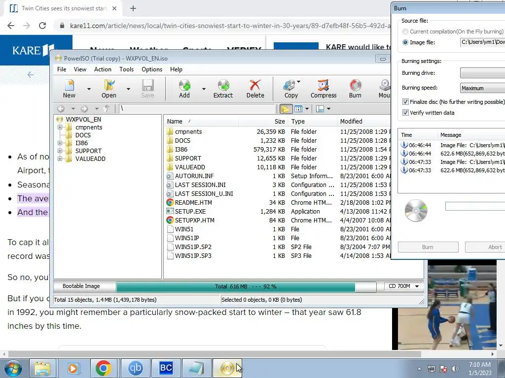505x378 pixels.
Task: Click the Burn button in Burn dialog
Action: point(428,247)
